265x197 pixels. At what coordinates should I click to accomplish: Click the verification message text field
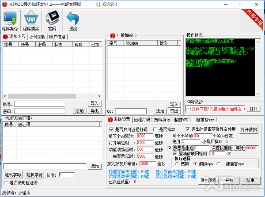pos(45,167)
